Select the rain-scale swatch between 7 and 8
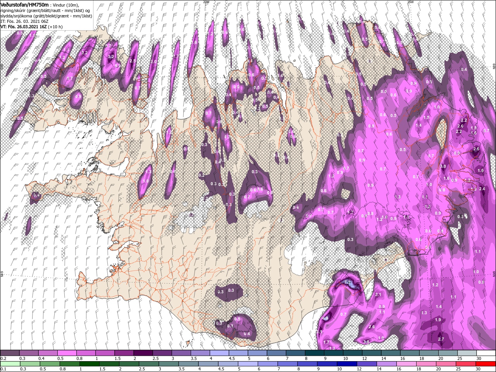Screen dimensions: 496x372 [x=288, y=364]
